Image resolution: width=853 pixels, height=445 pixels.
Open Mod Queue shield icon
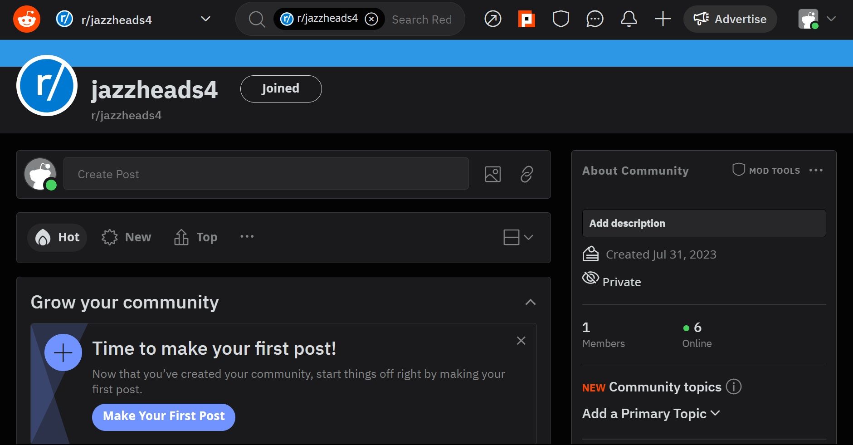coord(561,19)
